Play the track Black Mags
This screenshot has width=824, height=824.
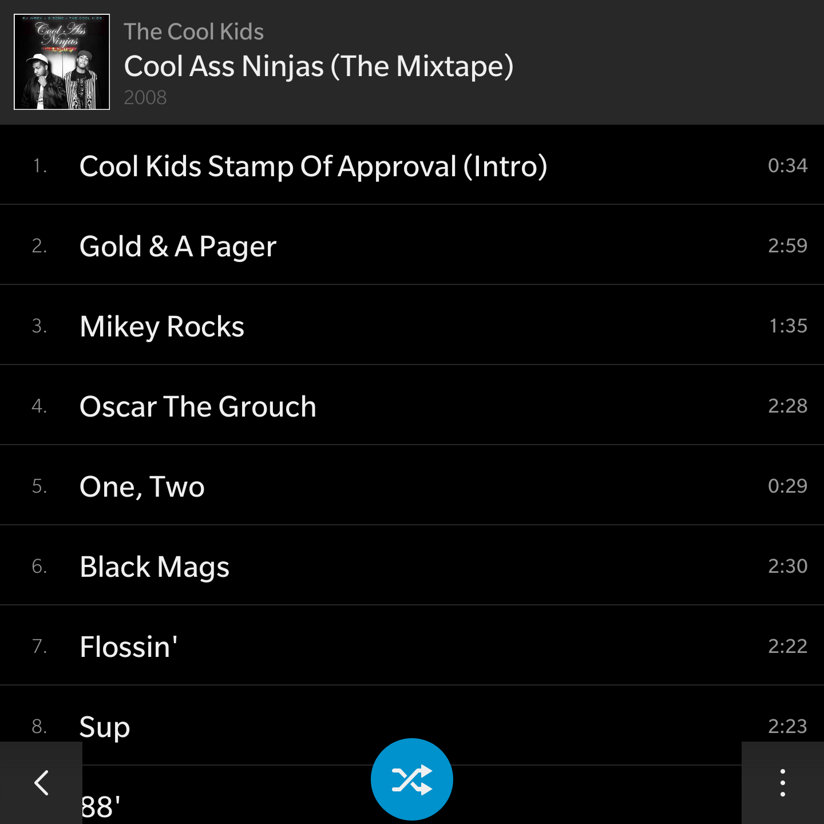412,565
